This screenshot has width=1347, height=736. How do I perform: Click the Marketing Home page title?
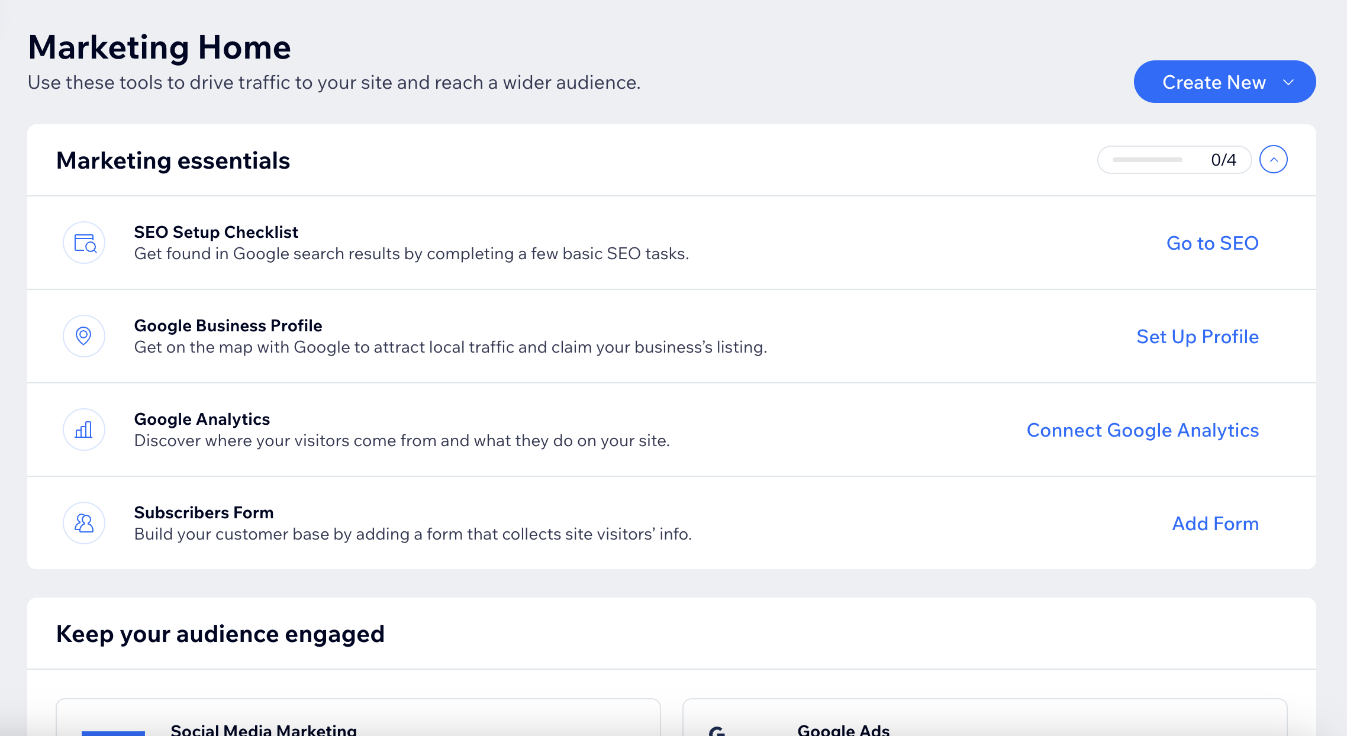point(159,47)
